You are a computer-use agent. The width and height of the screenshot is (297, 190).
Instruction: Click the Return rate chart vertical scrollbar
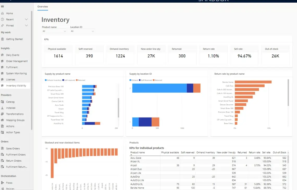288,93
